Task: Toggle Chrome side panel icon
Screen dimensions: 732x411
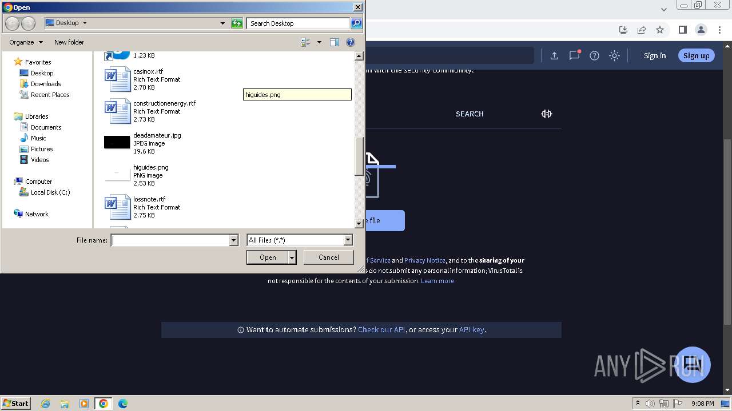Action: click(682, 30)
